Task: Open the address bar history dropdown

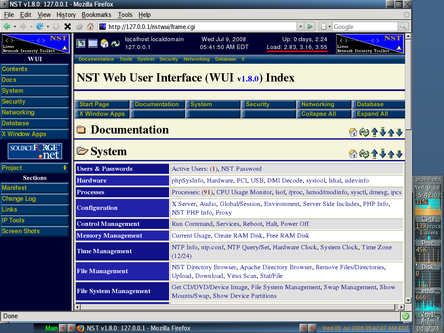Action: point(300,26)
